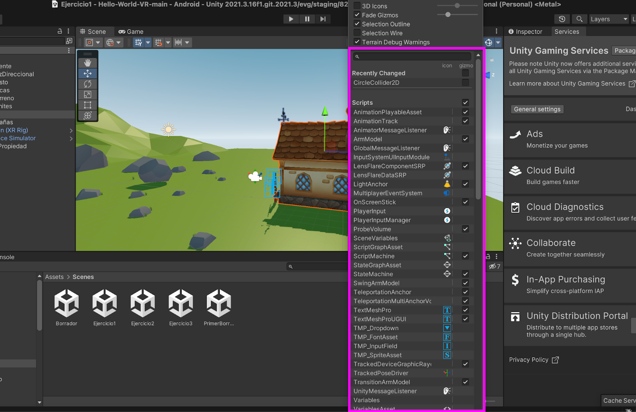Click the LensFlareComponentSRP icon
The width and height of the screenshot is (636, 412).
tap(447, 166)
